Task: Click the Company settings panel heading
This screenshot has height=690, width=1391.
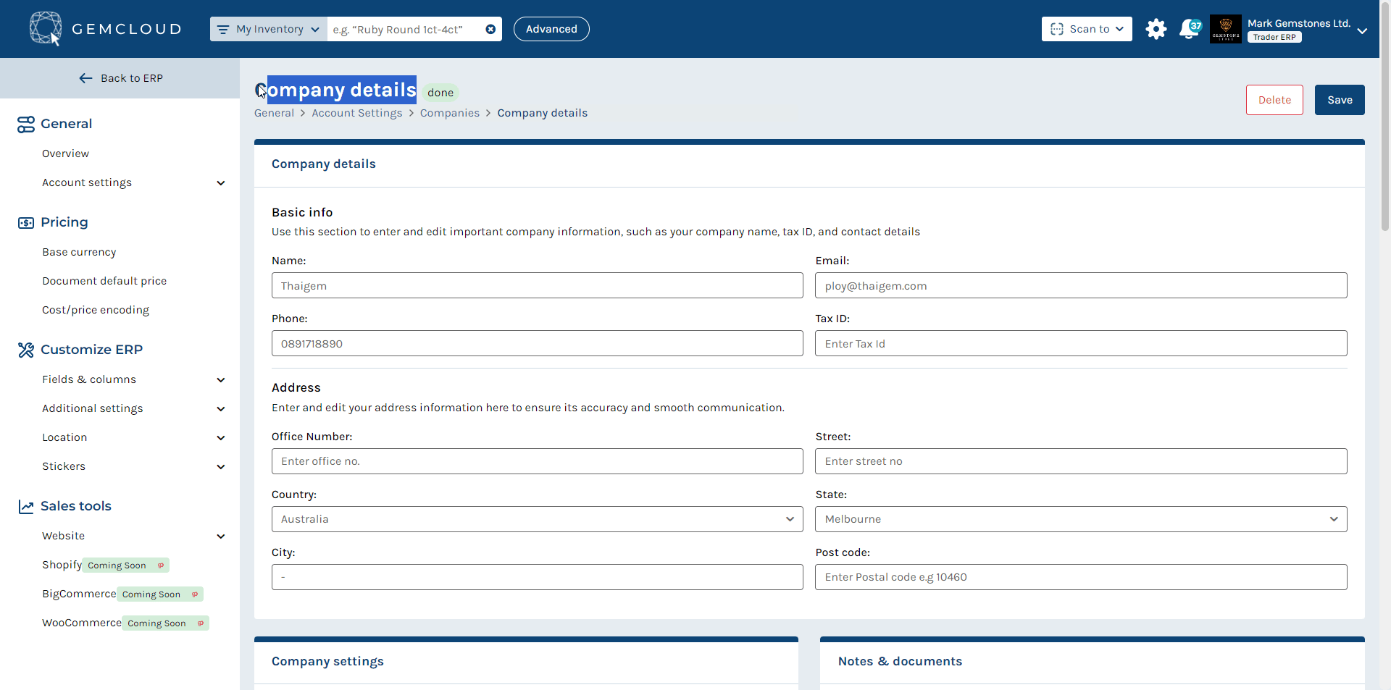Action: [x=327, y=661]
